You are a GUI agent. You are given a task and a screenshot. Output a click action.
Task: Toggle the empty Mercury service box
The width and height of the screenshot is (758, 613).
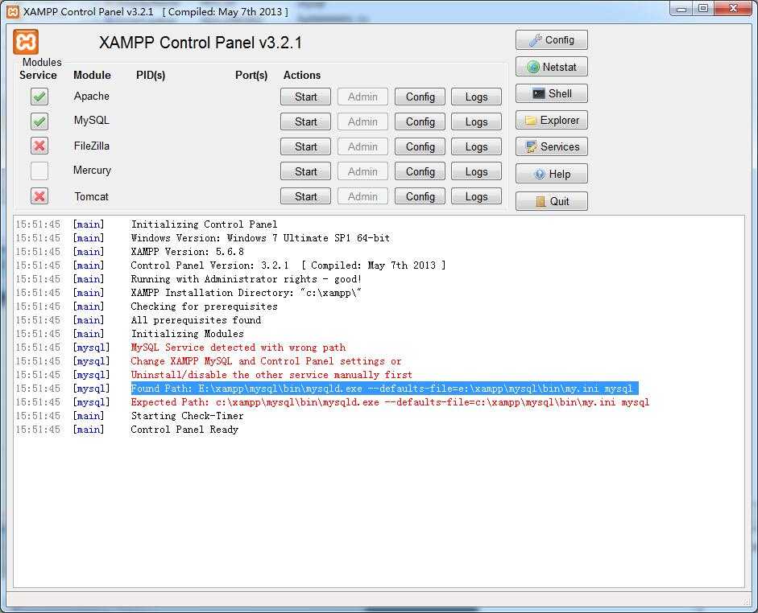click(x=39, y=171)
